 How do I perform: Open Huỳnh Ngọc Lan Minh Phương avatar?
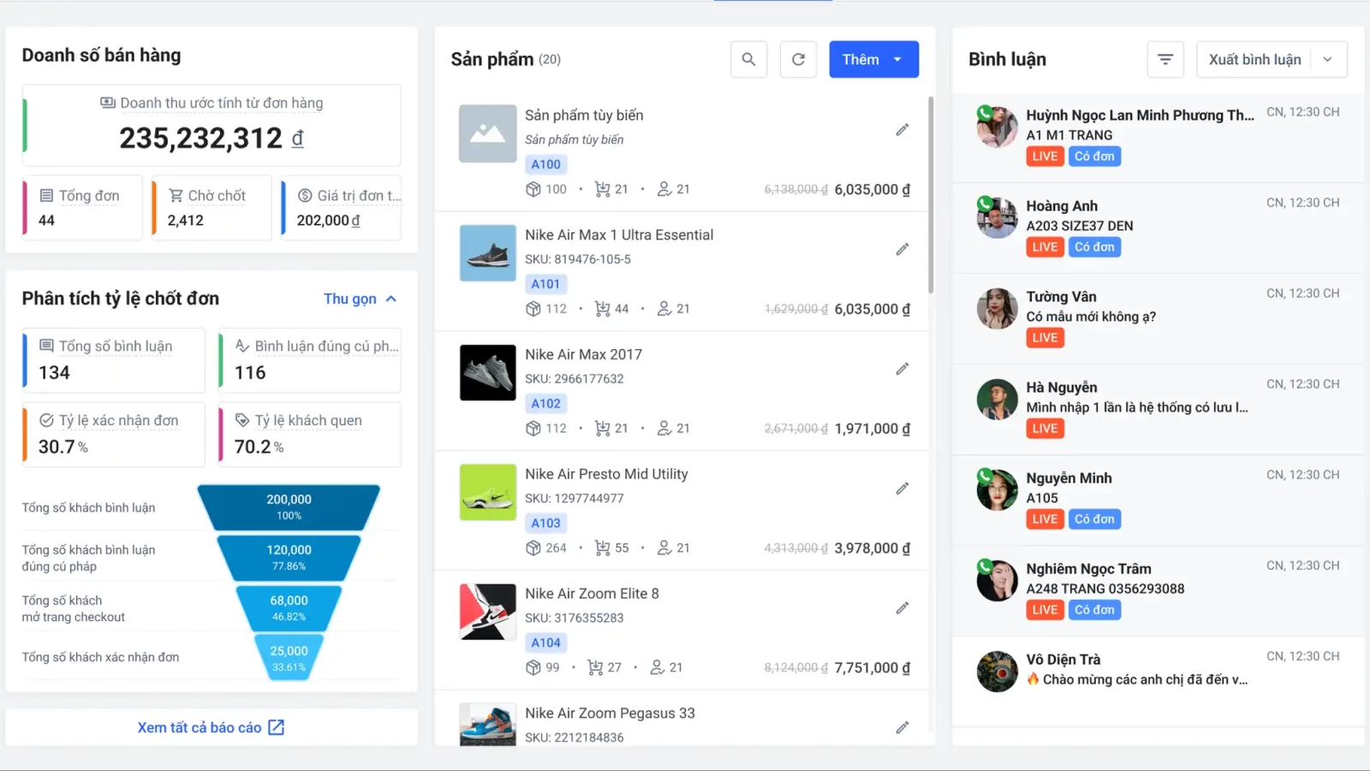(x=998, y=128)
